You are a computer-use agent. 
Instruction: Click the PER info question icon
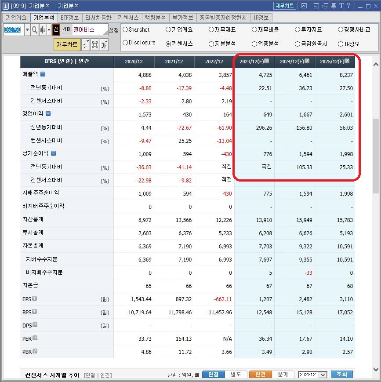click(x=35, y=338)
